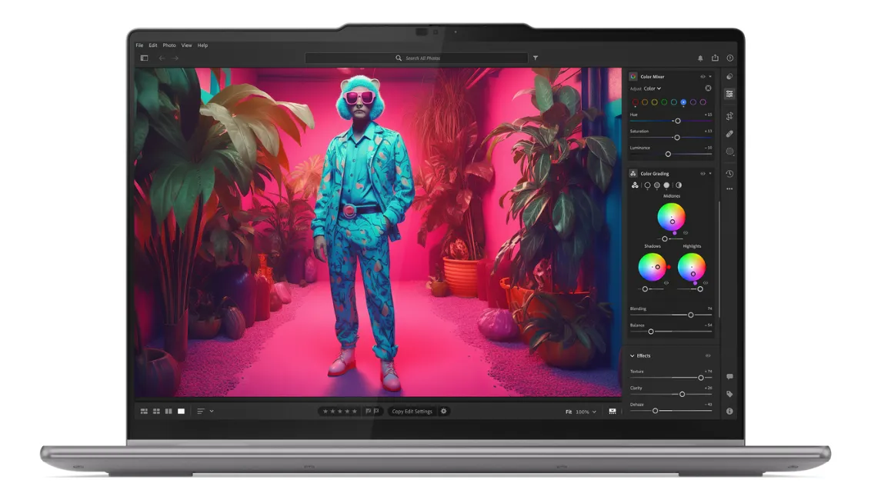Toggle Color Mixer visibility eye

pos(702,77)
